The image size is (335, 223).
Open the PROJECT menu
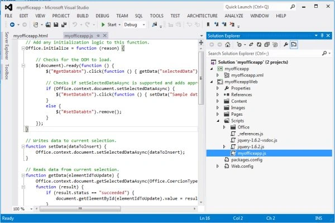(61, 16)
